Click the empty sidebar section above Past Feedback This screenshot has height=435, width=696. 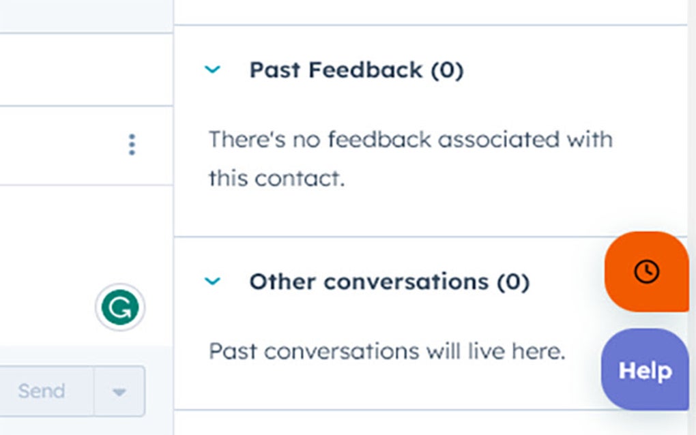430,11
